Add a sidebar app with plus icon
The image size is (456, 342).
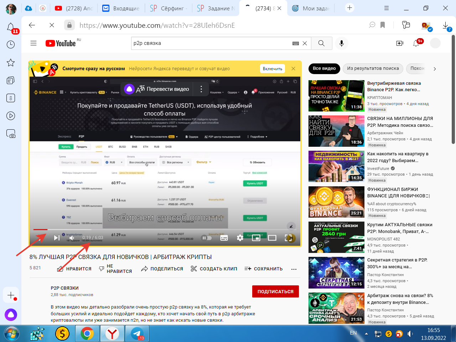(x=11, y=295)
